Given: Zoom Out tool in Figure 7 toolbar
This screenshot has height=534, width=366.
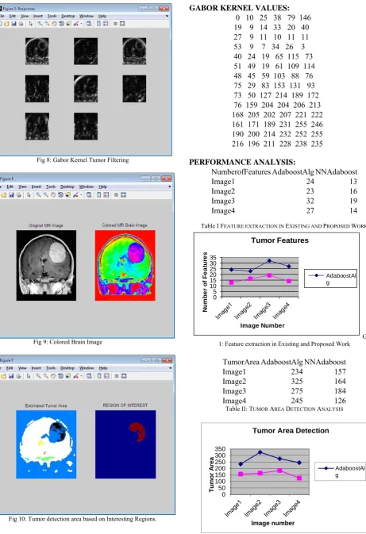Looking at the screenshot, I should pyautogui.click(x=45, y=376).
